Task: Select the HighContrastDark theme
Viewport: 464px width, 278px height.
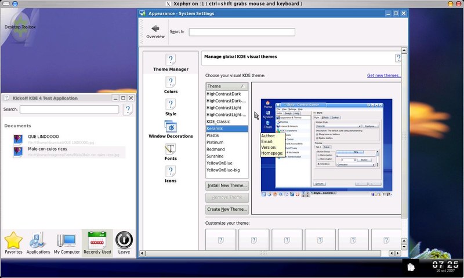Action: pyautogui.click(x=227, y=94)
